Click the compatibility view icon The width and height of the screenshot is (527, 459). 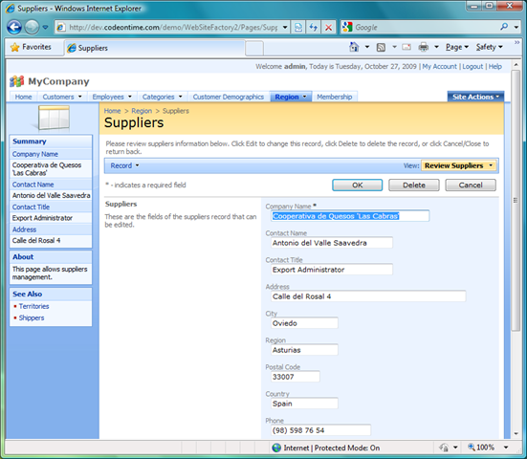coord(298,27)
